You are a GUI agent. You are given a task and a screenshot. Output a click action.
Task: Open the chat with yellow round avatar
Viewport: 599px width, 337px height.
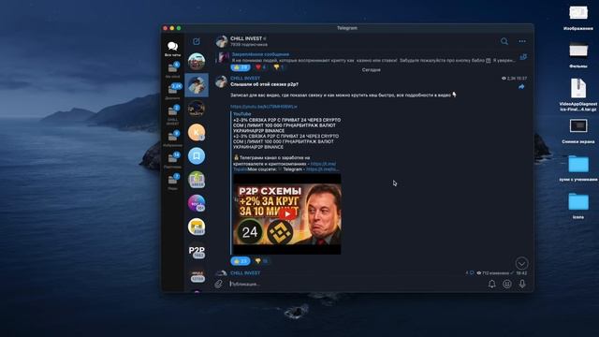(197, 227)
